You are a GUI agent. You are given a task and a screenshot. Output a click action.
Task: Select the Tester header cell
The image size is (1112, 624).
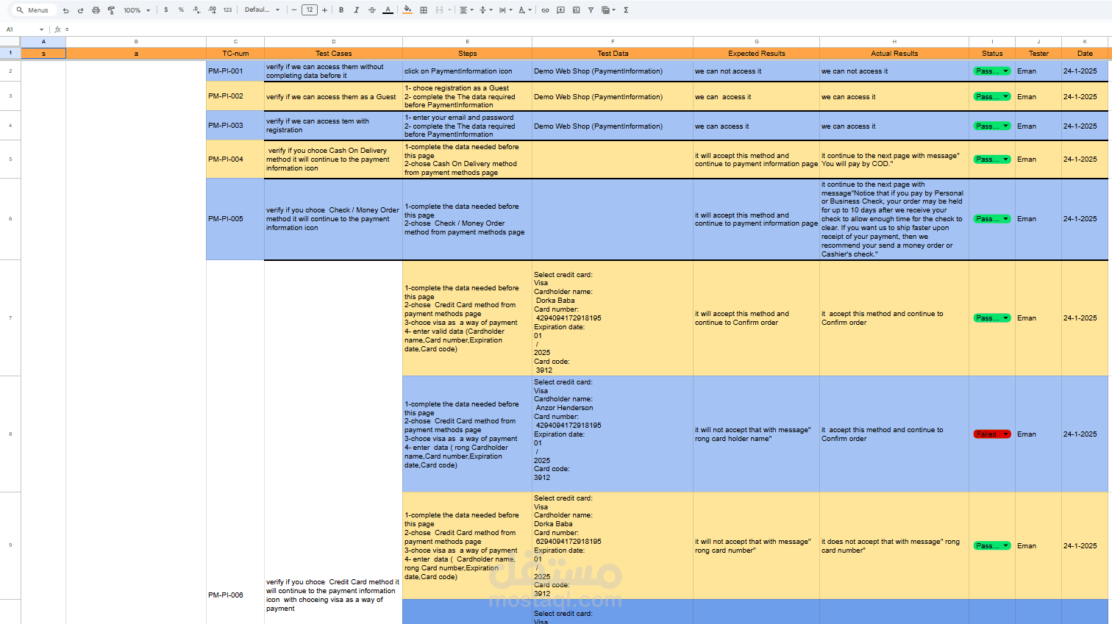pyautogui.click(x=1038, y=54)
